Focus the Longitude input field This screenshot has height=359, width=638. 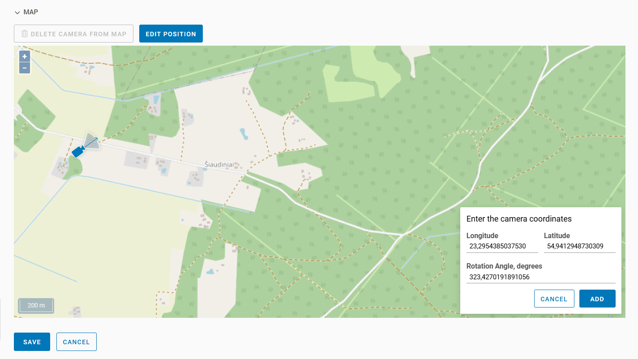point(502,246)
